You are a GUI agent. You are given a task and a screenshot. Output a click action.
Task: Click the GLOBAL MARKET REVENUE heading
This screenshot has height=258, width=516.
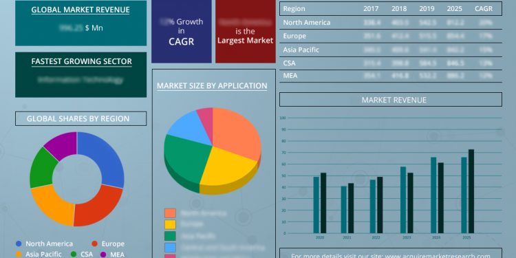coord(80,10)
